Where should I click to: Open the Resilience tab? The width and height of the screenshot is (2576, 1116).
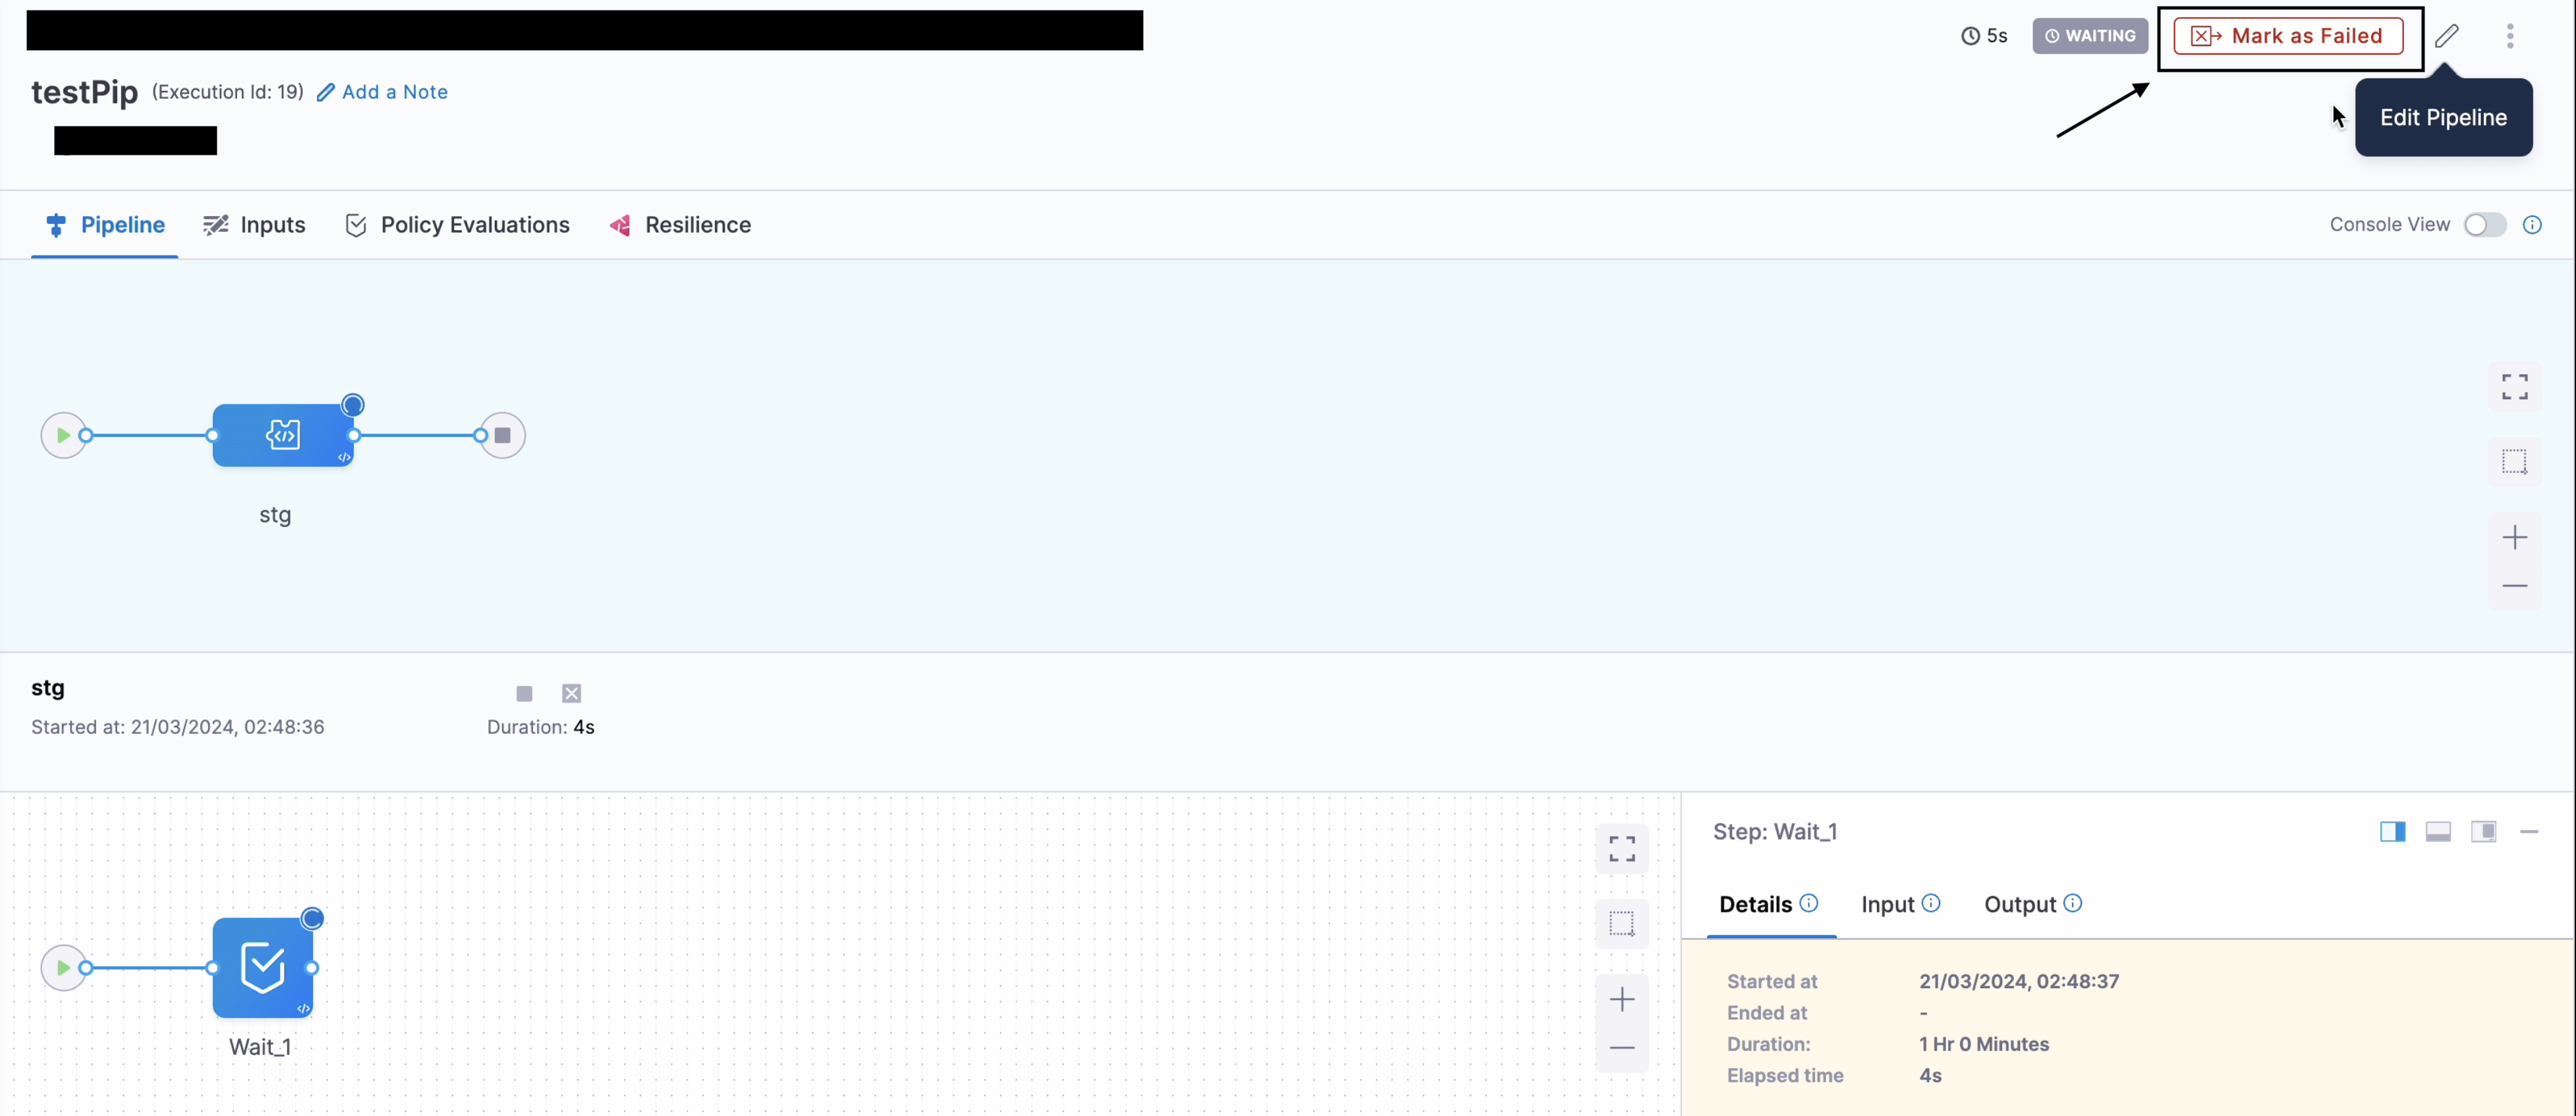click(x=680, y=225)
